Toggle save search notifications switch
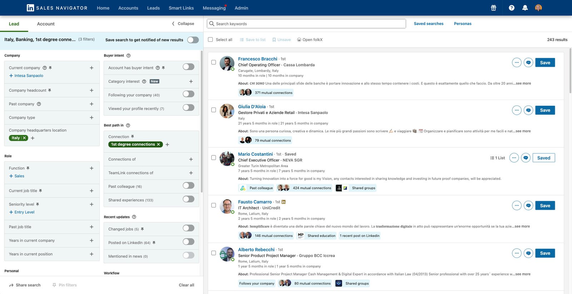 [x=193, y=40]
